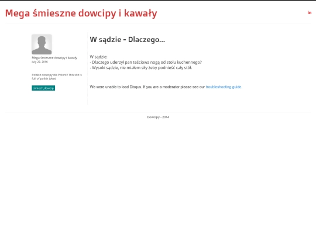Click the teal 'śmiech,dowcip' tag button

coord(43,88)
